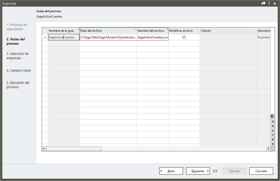Move up one row with single up arrow

pyautogui.click(x=273, y=130)
